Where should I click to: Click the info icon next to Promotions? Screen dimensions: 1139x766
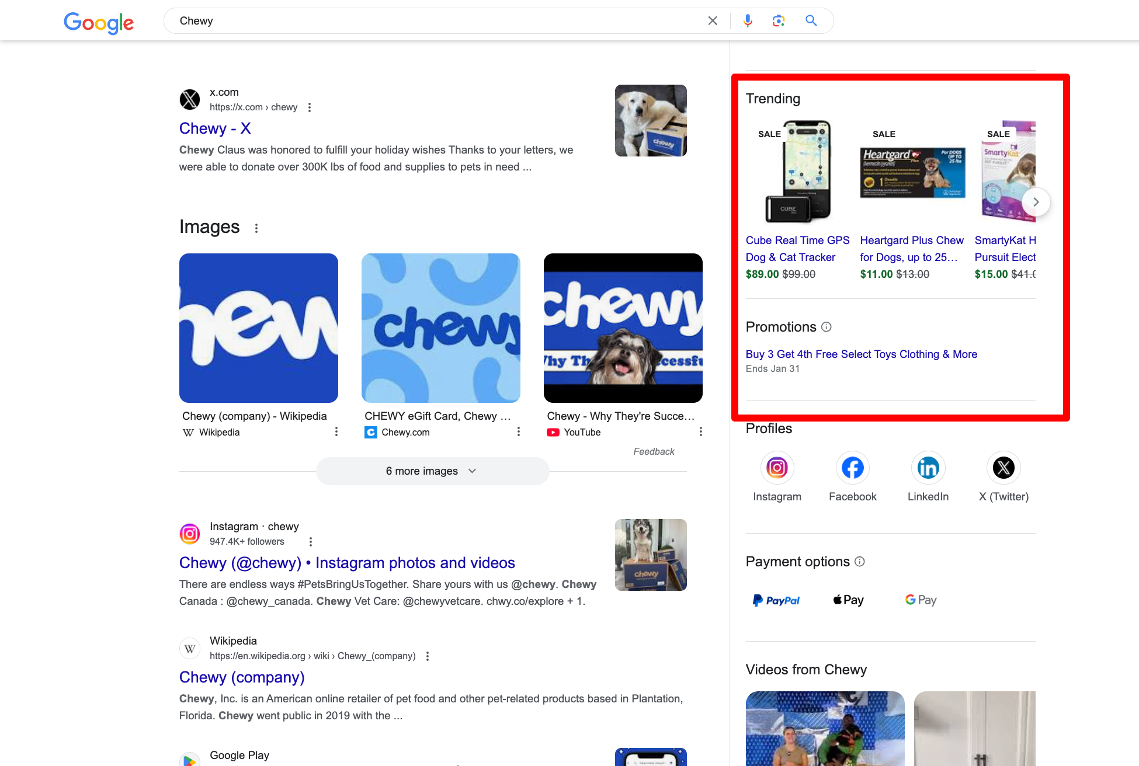(x=827, y=327)
